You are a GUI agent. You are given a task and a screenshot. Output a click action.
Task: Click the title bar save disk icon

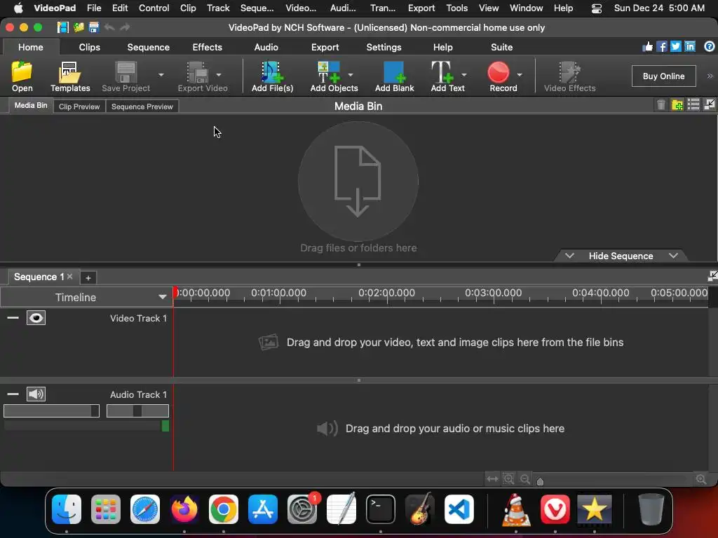(94, 27)
